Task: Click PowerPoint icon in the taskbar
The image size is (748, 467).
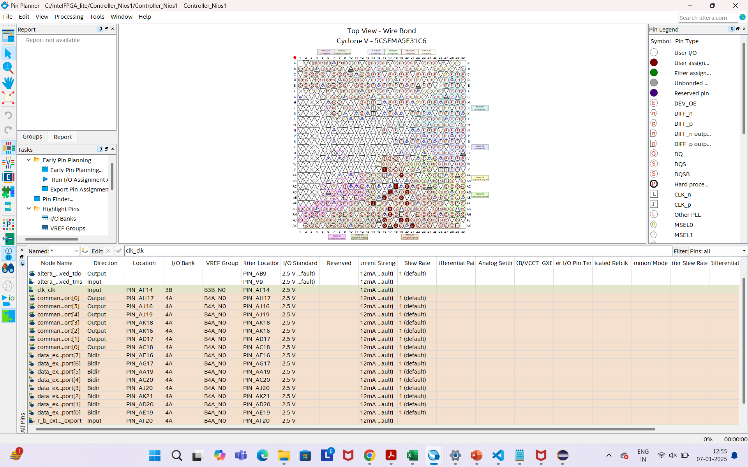Action: [476, 455]
